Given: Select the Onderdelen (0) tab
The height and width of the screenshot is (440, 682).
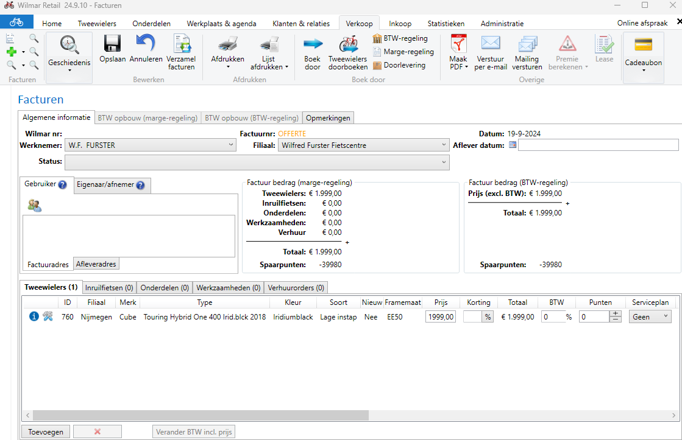Looking at the screenshot, I should 165,287.
